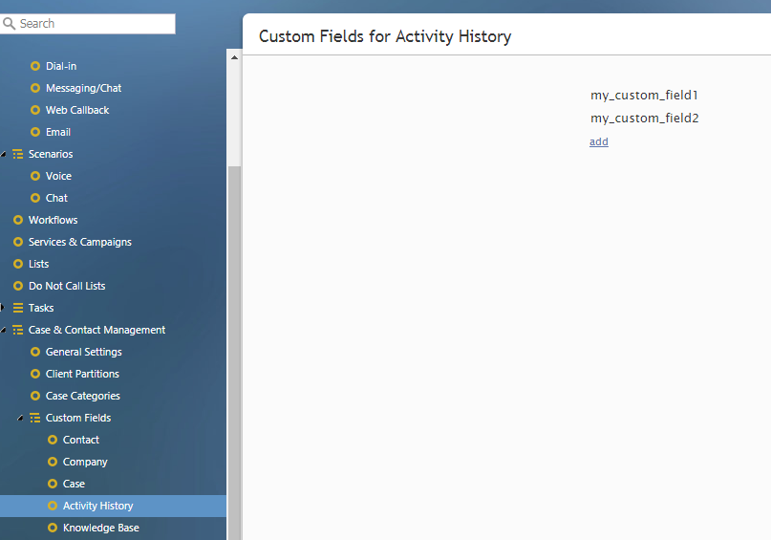Click the Tasks list icon

click(18, 308)
